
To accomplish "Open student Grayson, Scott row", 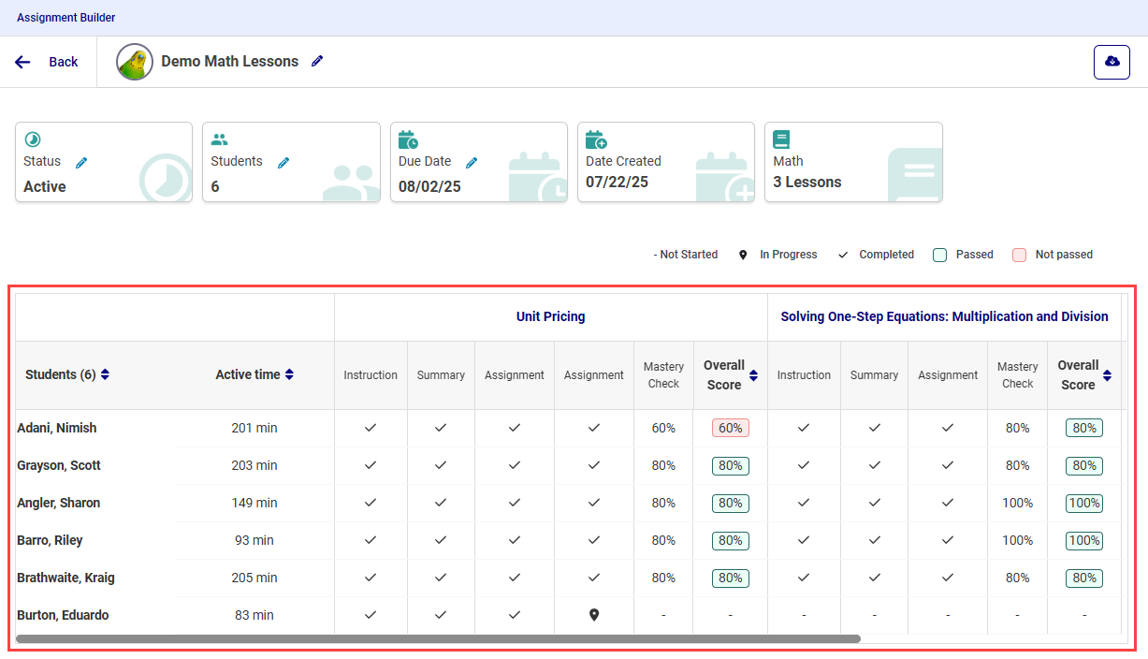I will 59,465.
